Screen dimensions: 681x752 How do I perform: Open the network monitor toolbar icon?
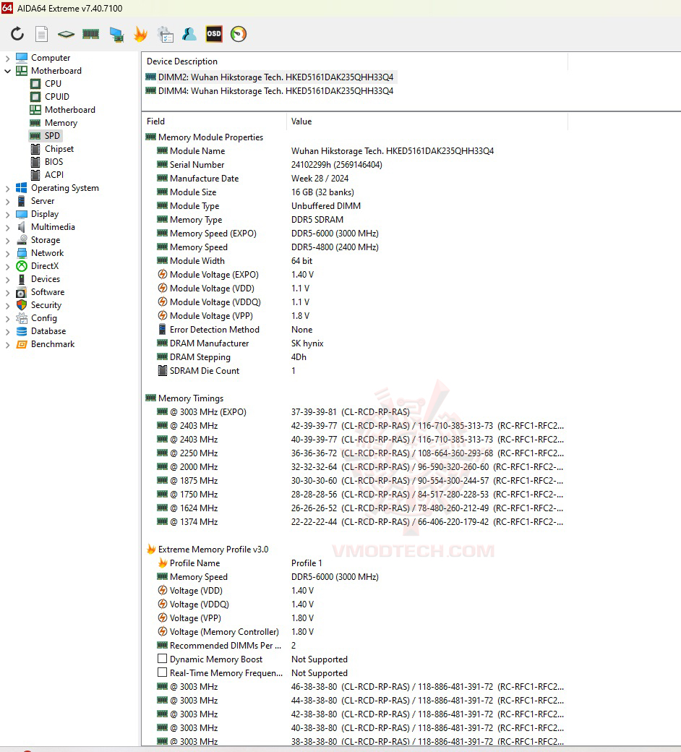pyautogui.click(x=116, y=35)
